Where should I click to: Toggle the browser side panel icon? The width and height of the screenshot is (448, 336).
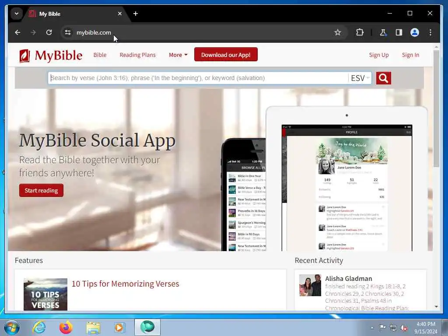tap(399, 32)
